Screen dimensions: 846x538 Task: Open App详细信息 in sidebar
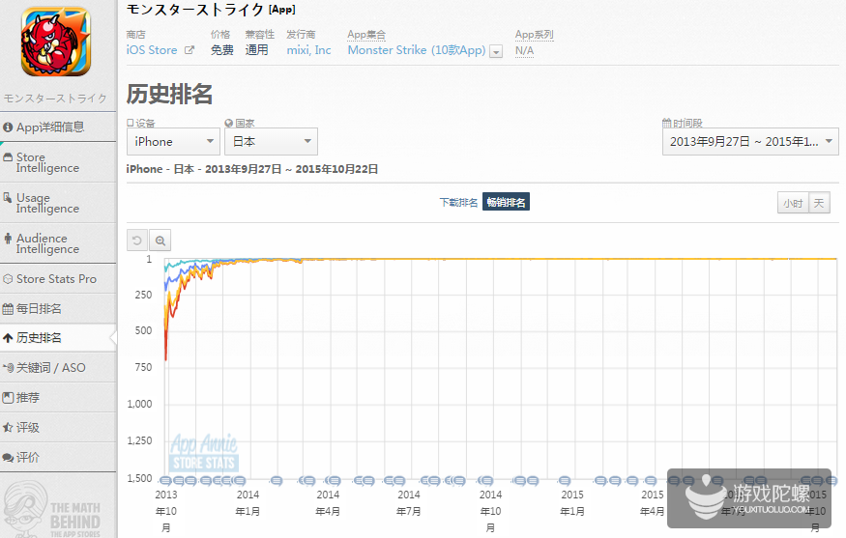click(x=58, y=127)
